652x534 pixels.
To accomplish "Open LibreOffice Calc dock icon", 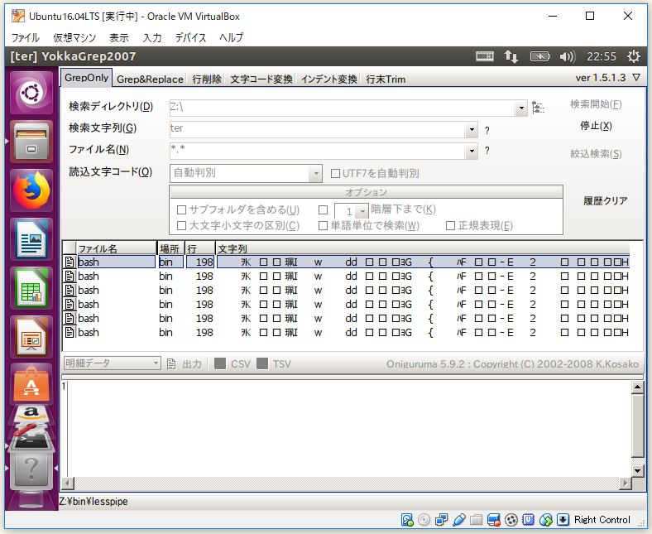I will tap(31, 288).
